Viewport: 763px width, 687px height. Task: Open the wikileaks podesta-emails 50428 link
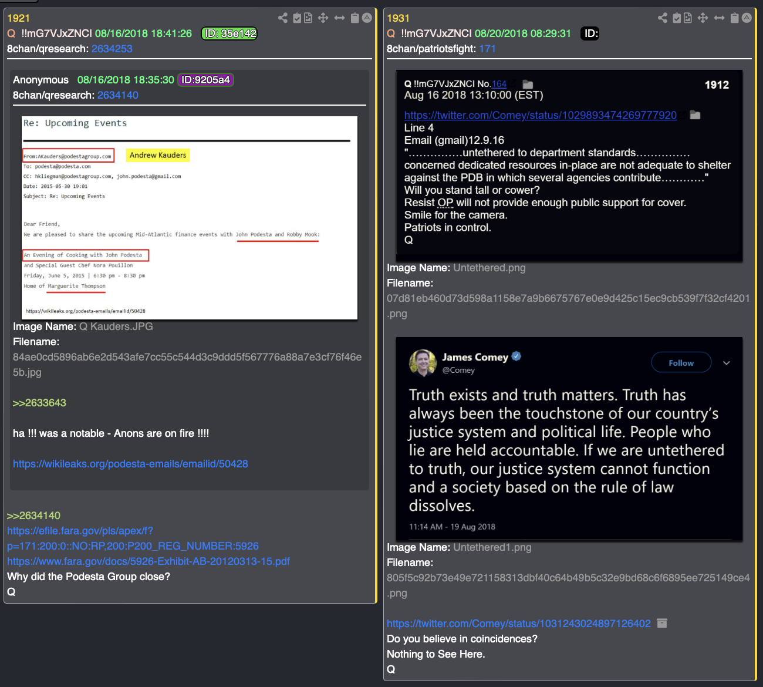click(x=130, y=464)
